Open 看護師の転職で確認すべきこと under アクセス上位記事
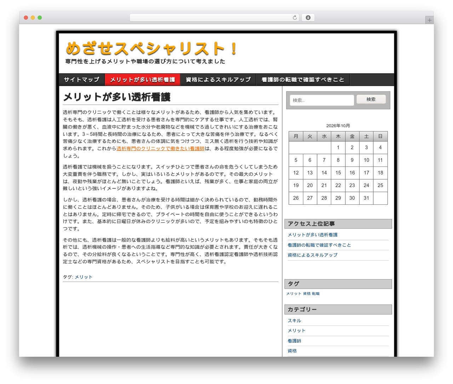 point(319,245)
